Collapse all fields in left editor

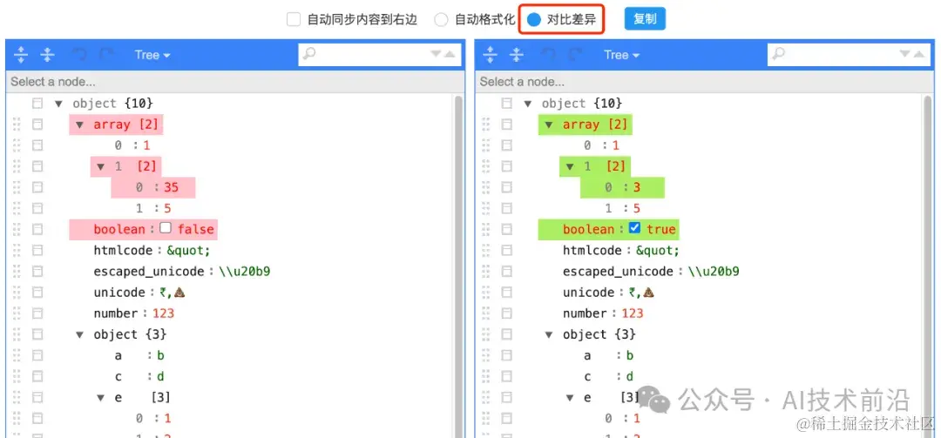47,55
